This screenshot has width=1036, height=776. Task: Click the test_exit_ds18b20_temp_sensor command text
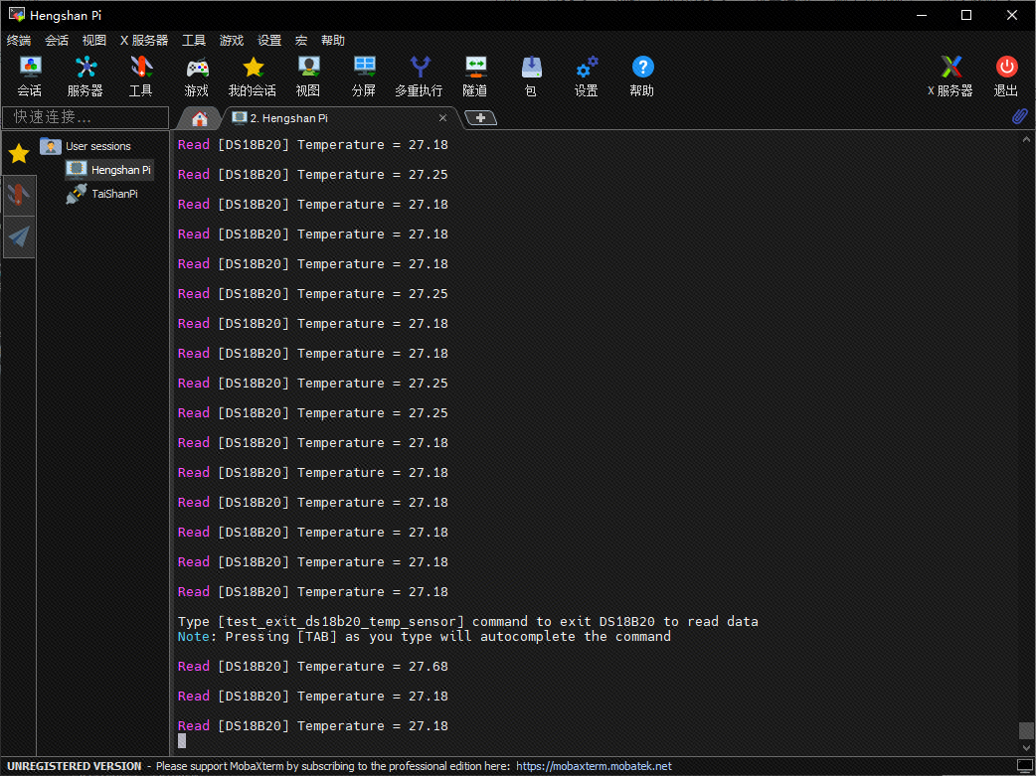pos(341,621)
